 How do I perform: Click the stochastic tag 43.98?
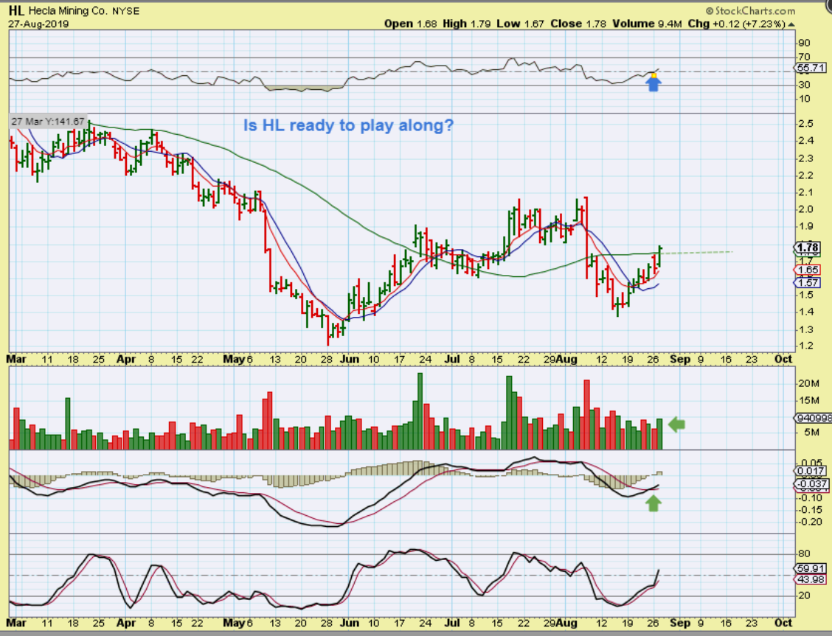811,580
